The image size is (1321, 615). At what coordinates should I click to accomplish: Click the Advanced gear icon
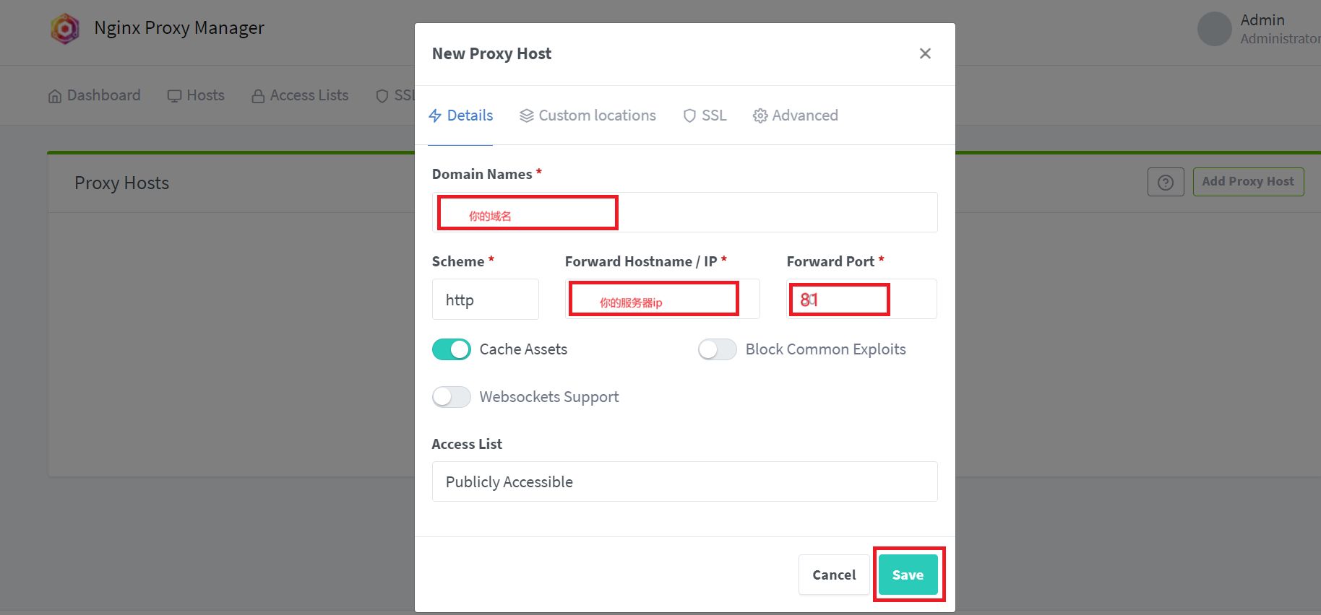coord(760,116)
